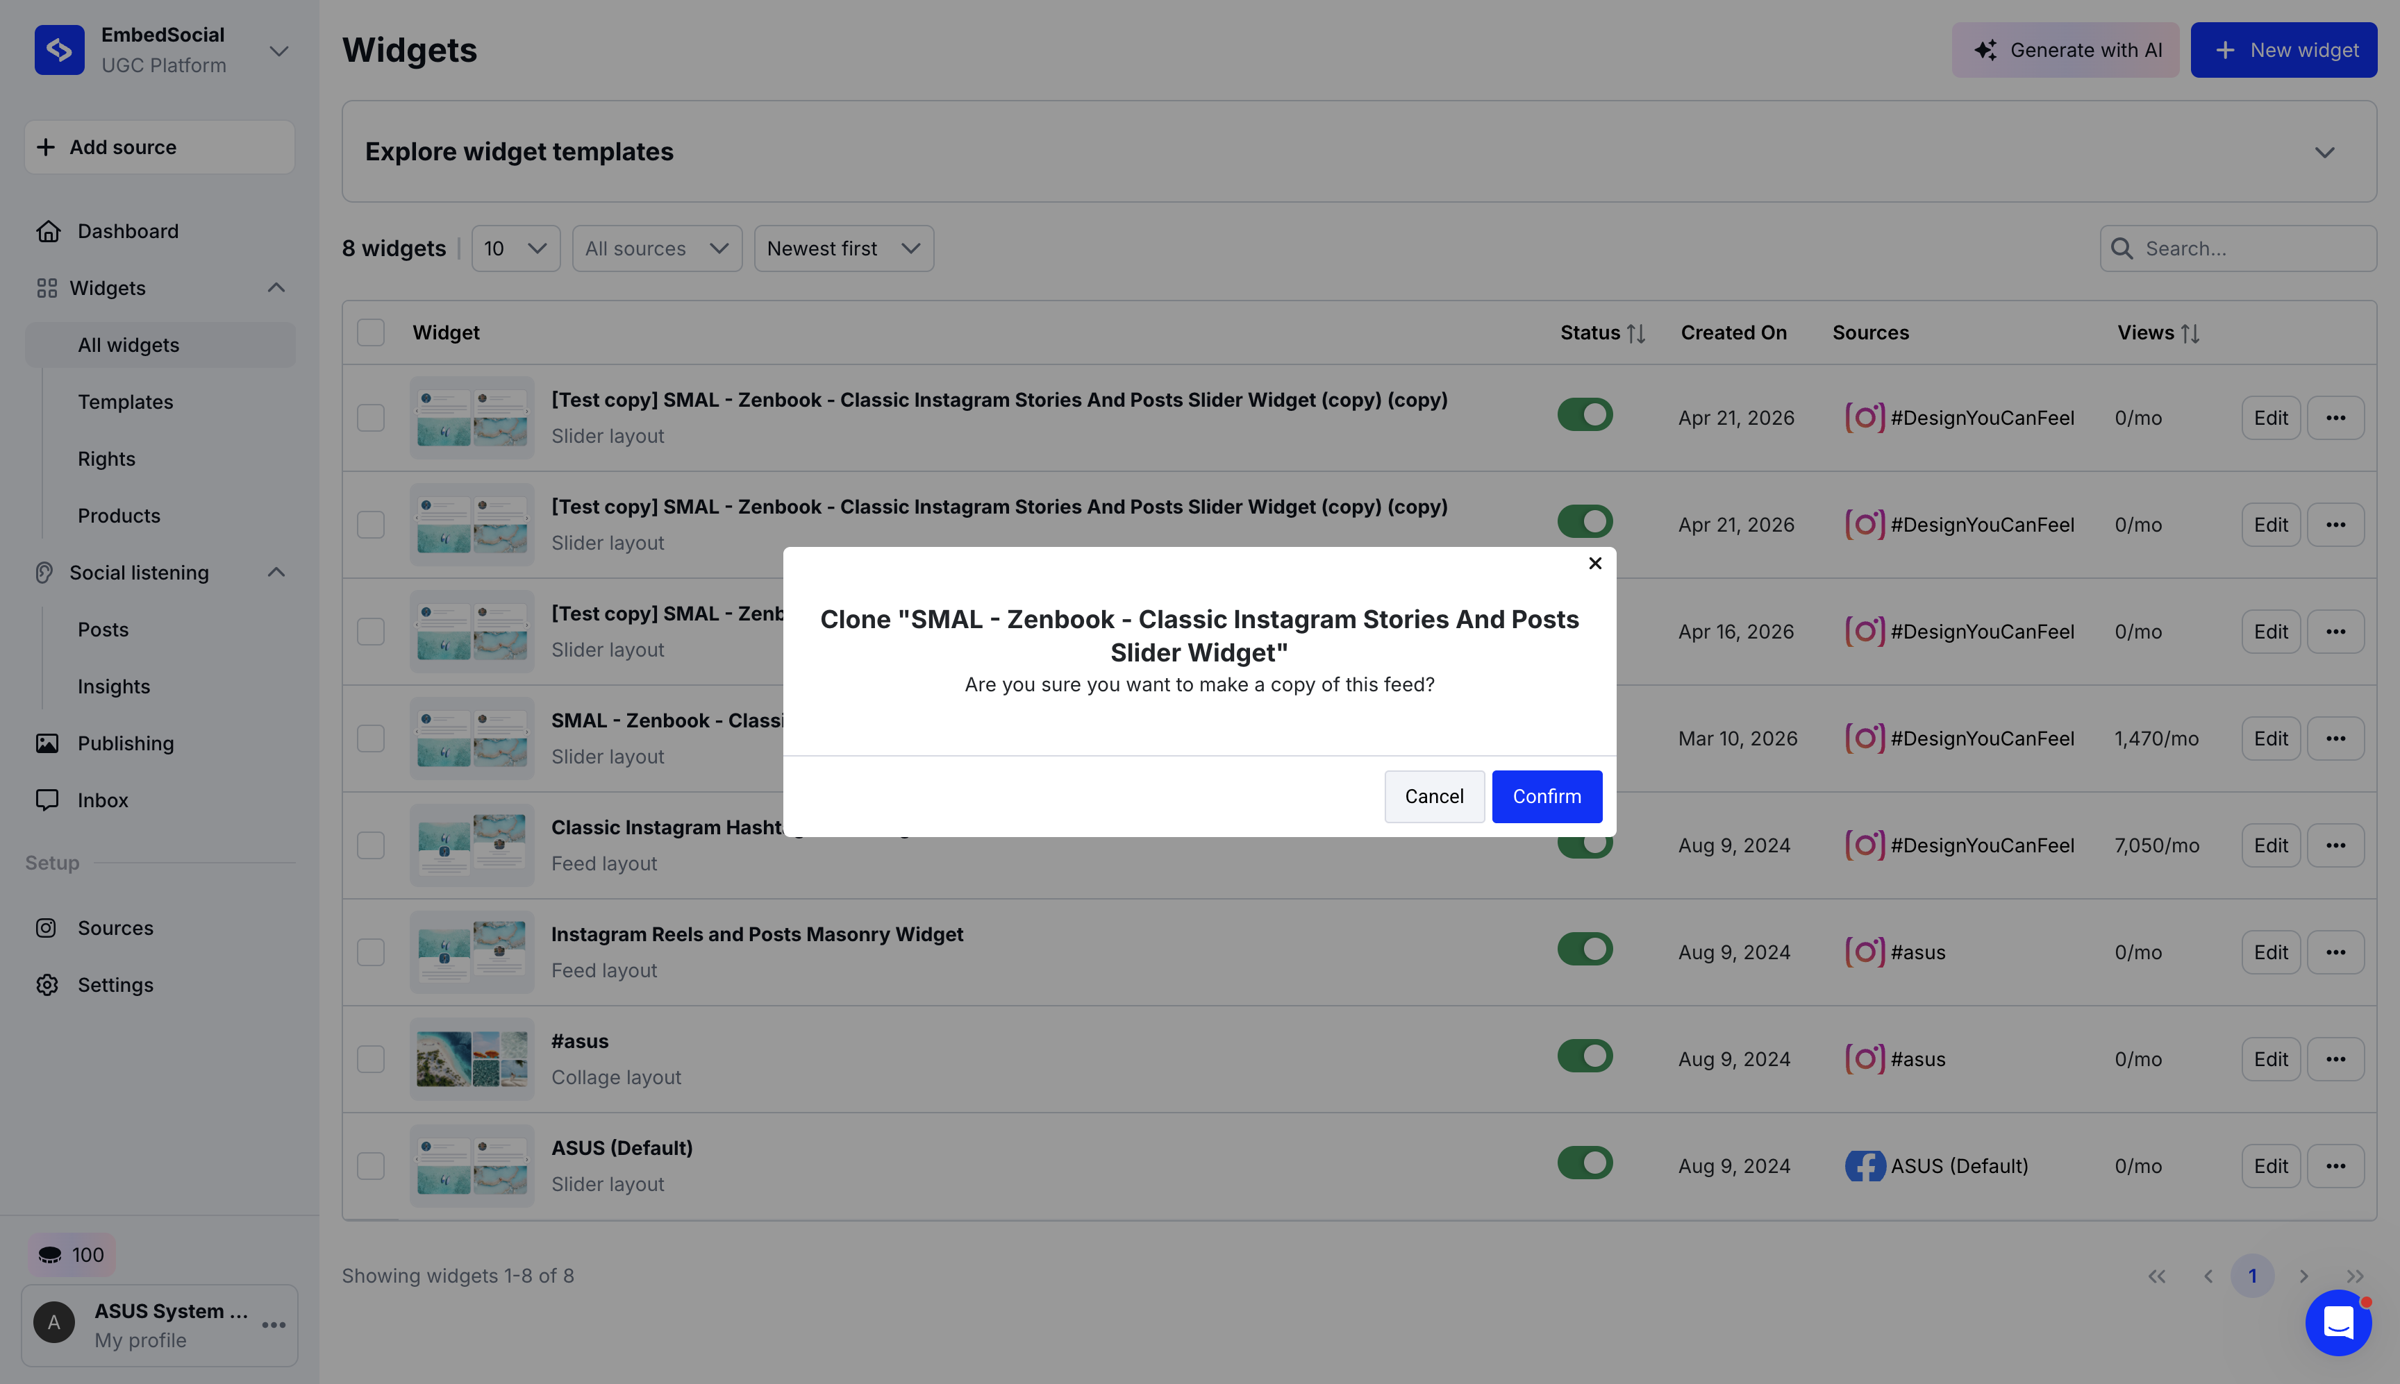Image resolution: width=2400 pixels, height=1384 pixels.
Task: Open the All sources filter dropdown
Action: point(656,248)
